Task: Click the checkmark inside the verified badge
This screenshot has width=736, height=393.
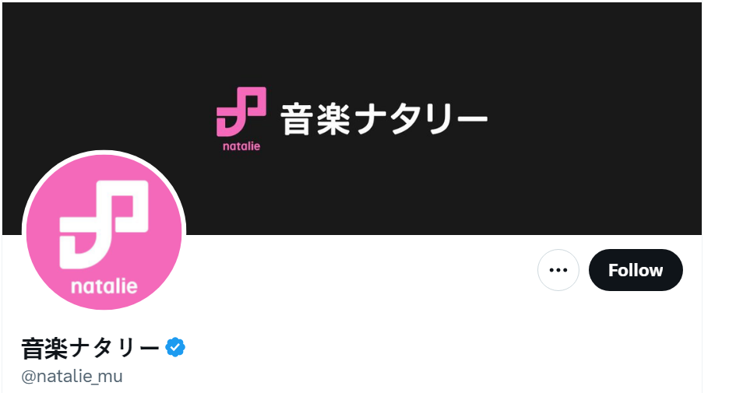Action: [175, 348]
